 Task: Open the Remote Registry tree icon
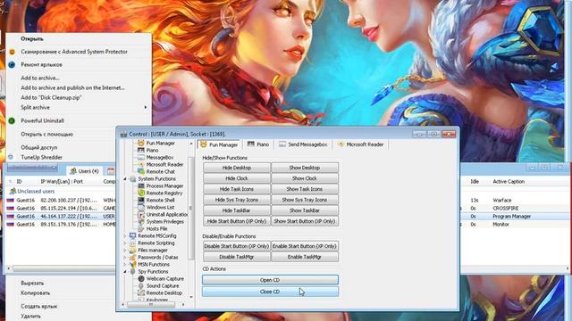(141, 193)
